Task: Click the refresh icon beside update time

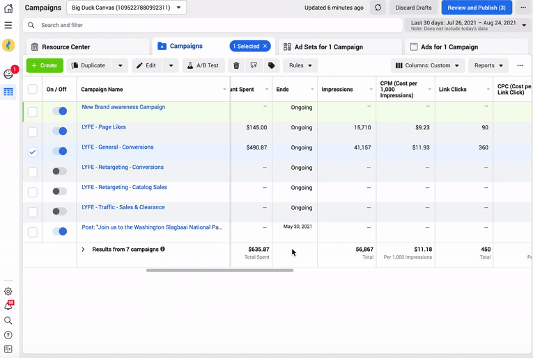Action: pyautogui.click(x=378, y=8)
